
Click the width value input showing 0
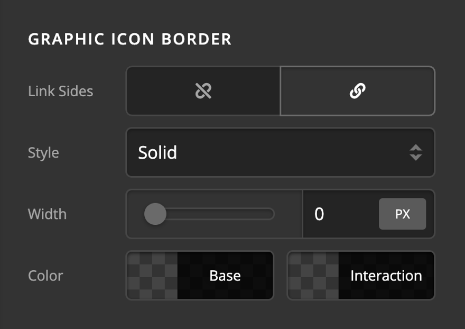[x=338, y=214]
